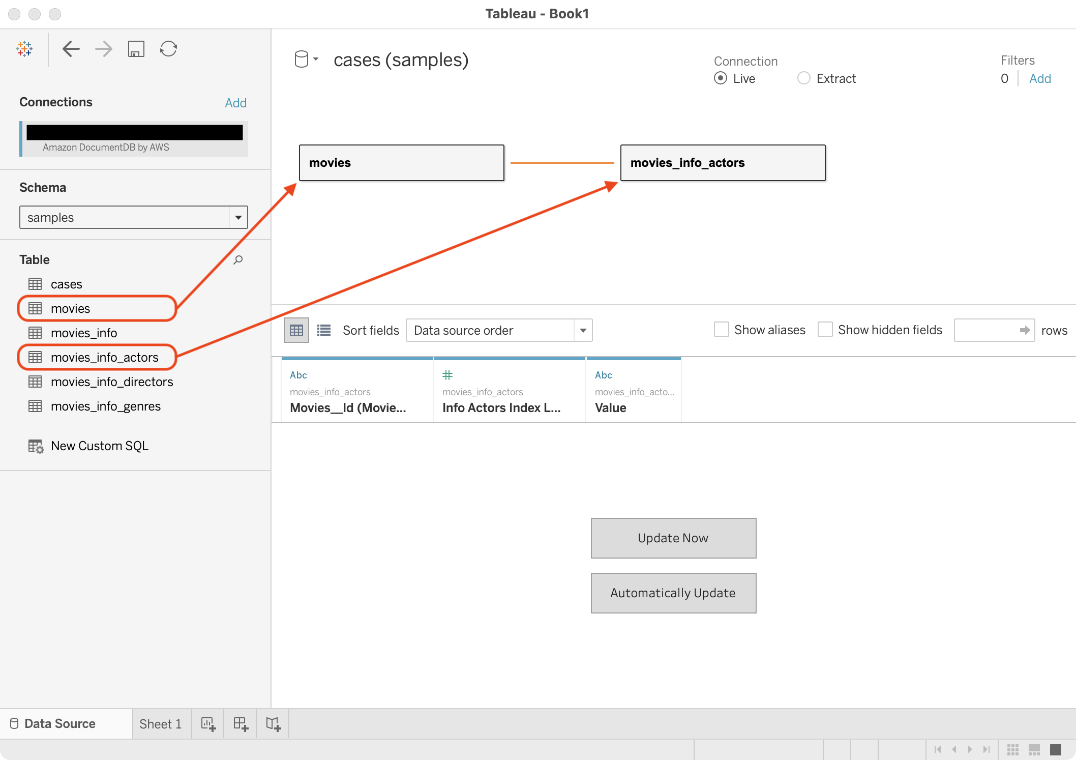Add a new story icon
Image resolution: width=1076 pixels, height=760 pixels.
[x=273, y=723]
